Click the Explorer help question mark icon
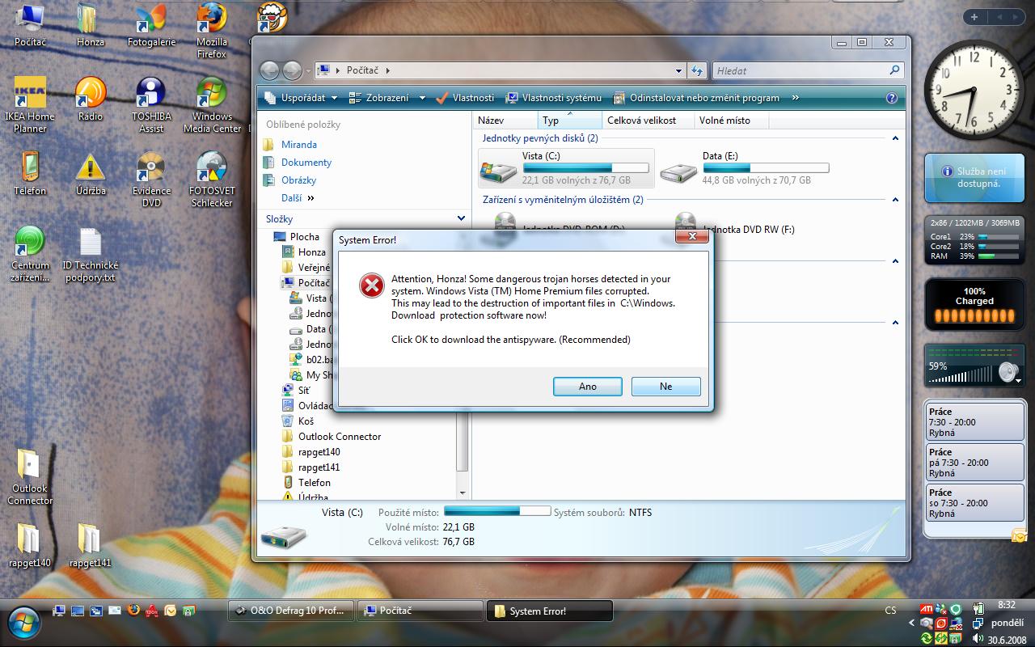Viewport: 1035px width, 647px height. (x=892, y=98)
